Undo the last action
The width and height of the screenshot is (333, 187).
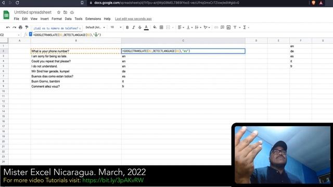pos(8,28)
